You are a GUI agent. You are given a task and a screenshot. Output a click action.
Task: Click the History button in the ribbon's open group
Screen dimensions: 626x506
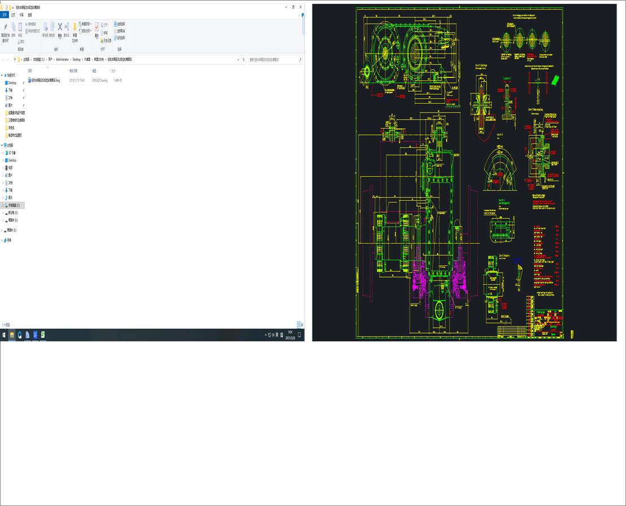106,41
